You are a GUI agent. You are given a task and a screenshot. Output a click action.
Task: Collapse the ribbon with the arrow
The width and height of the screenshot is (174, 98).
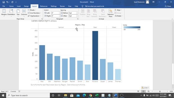point(172,19)
